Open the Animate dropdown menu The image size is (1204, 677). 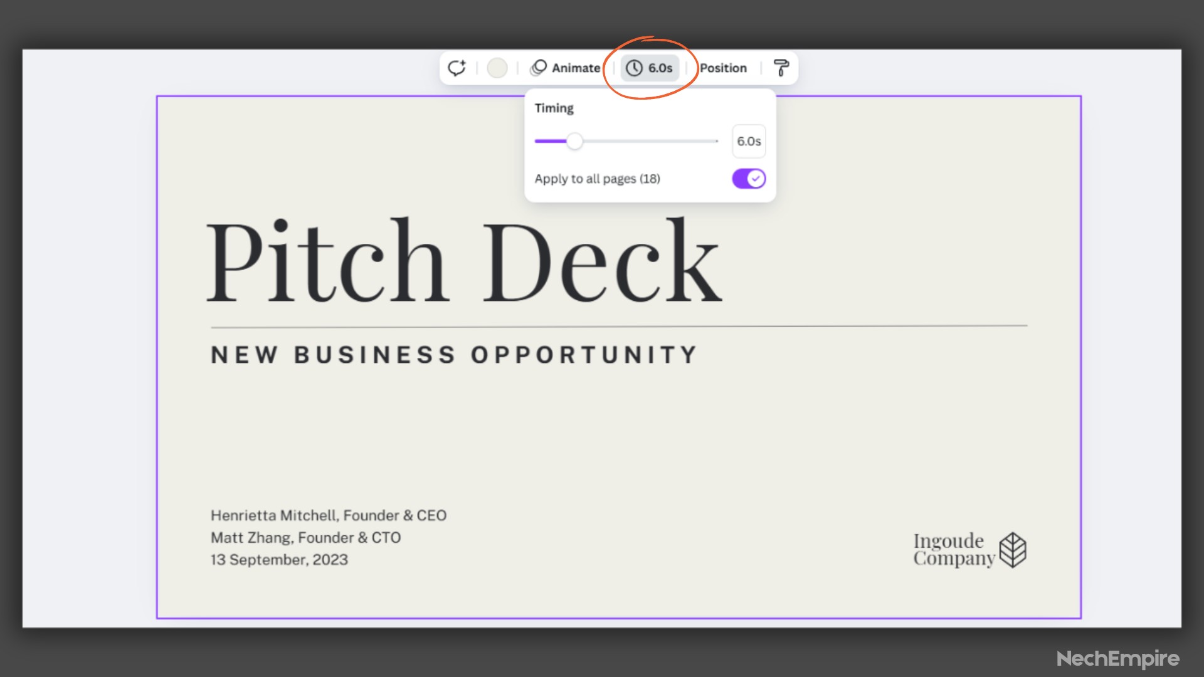(x=565, y=68)
